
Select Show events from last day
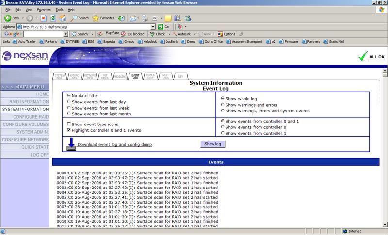(69, 101)
